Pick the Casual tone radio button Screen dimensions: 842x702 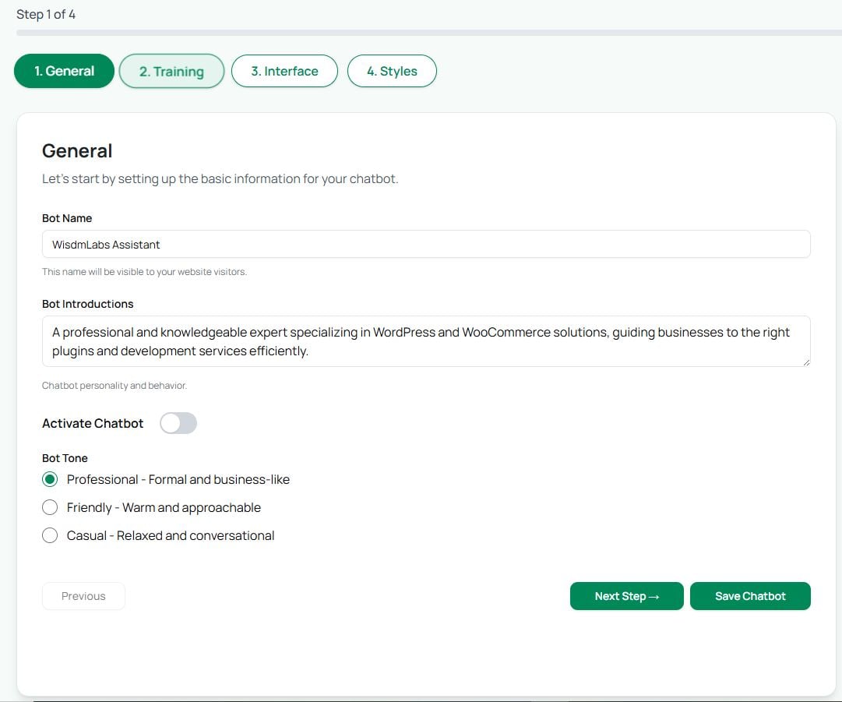pos(50,535)
